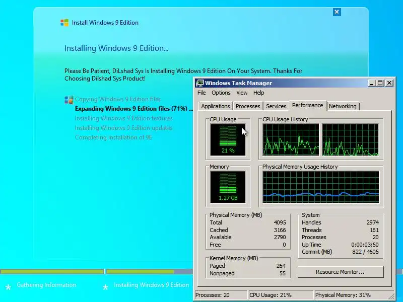Click 'Expanding Windows 9 Edition files (71%)' text
The image size is (403, 302).
(131, 109)
